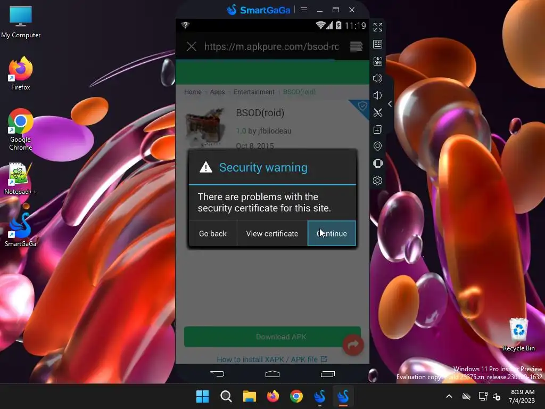
Task: Open the location pin icon in sidebar
Action: 377,146
